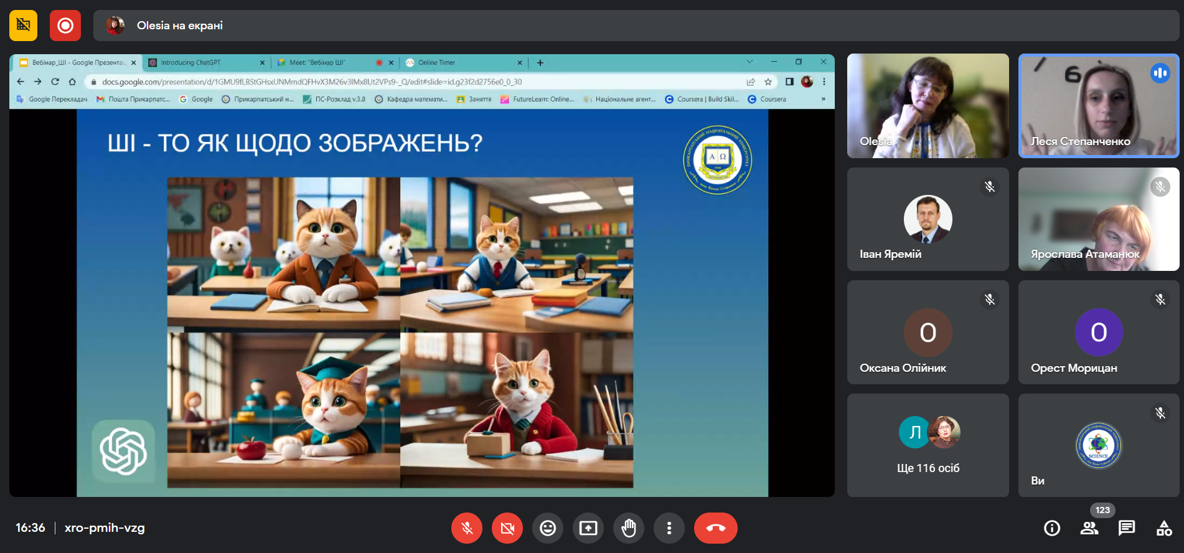1184x553 pixels.
Task: Click the yellow captions-off icon top left
Action: point(24,26)
